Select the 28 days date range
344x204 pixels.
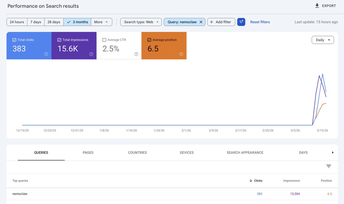point(54,22)
